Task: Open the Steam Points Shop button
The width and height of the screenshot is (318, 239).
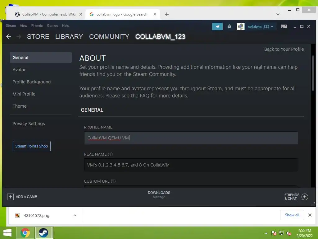Action: click(32, 146)
